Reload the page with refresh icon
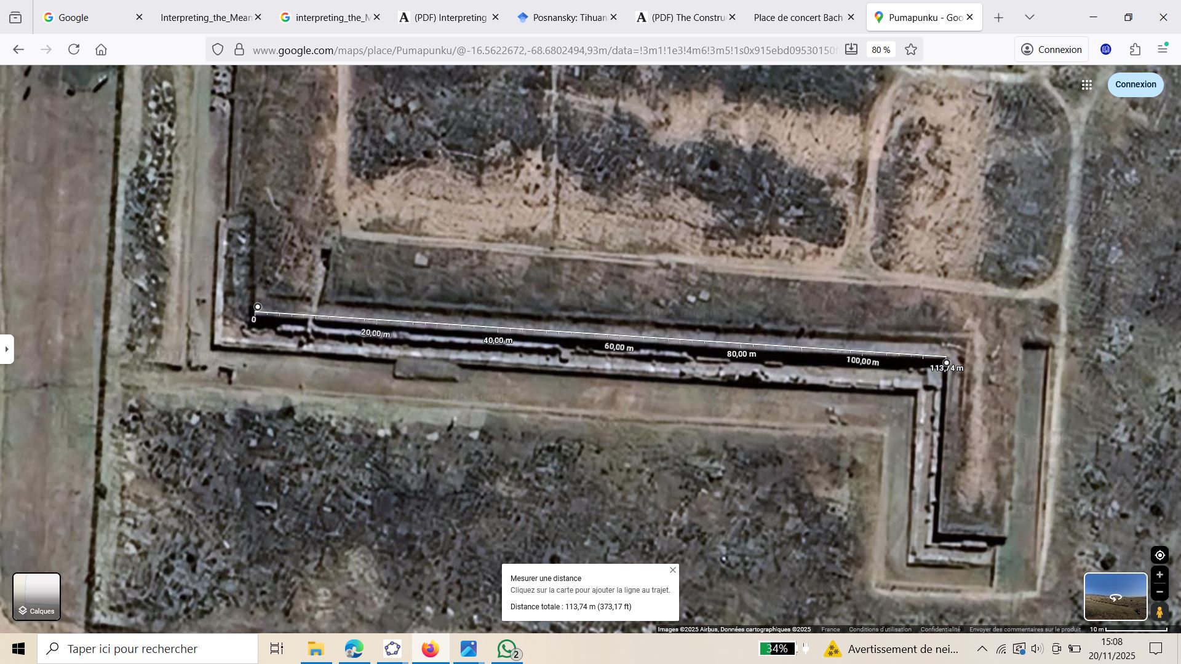The height and width of the screenshot is (664, 1181). click(74, 50)
